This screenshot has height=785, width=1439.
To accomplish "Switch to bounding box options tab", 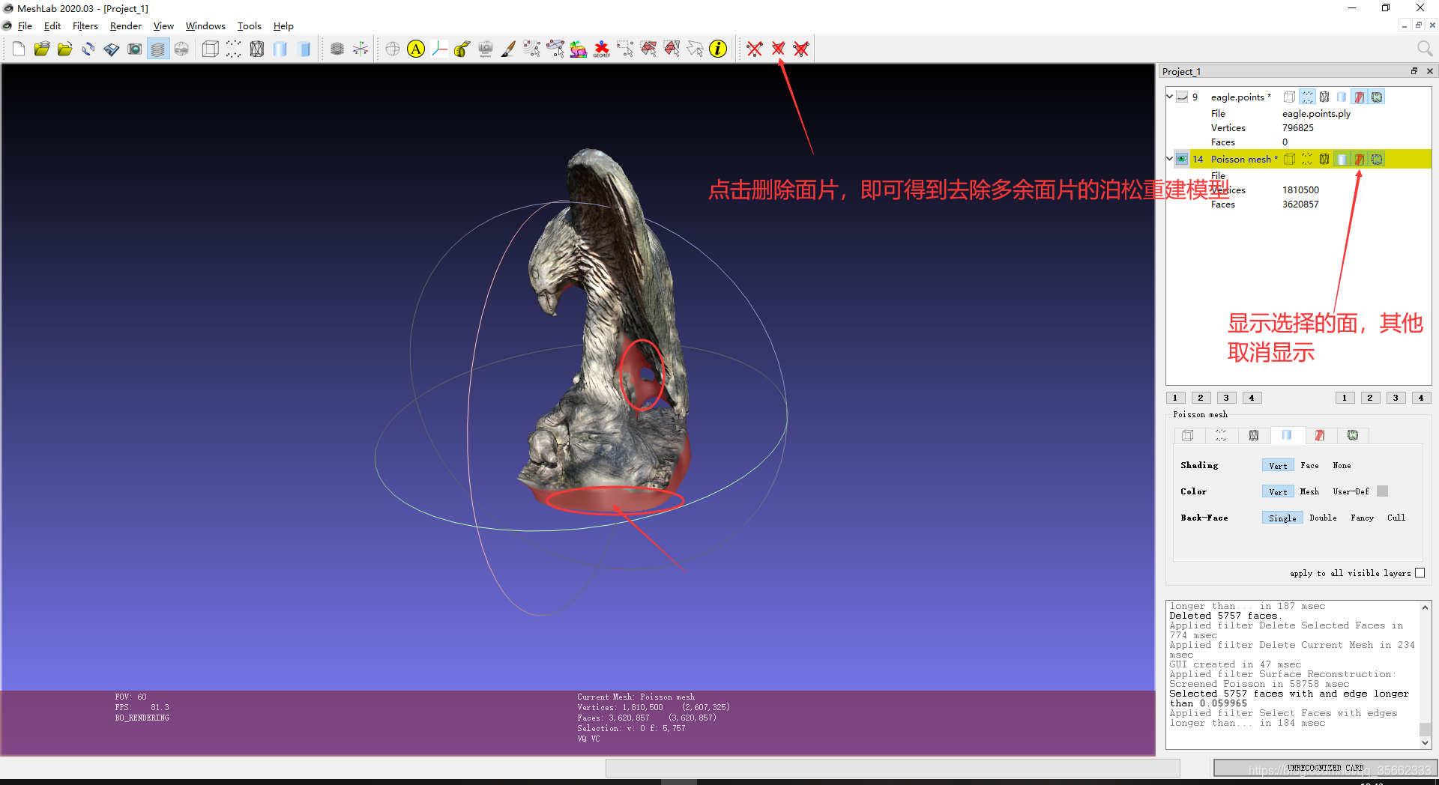I will pyautogui.click(x=1188, y=435).
